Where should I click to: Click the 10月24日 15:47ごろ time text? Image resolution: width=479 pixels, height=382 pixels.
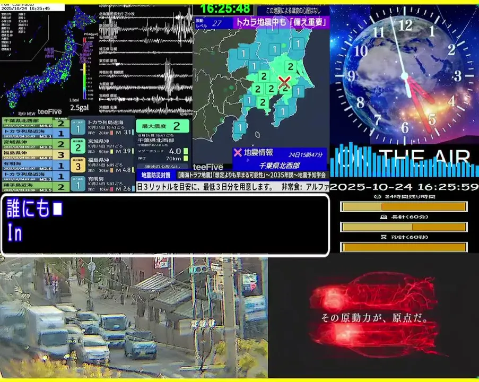click(x=155, y=135)
